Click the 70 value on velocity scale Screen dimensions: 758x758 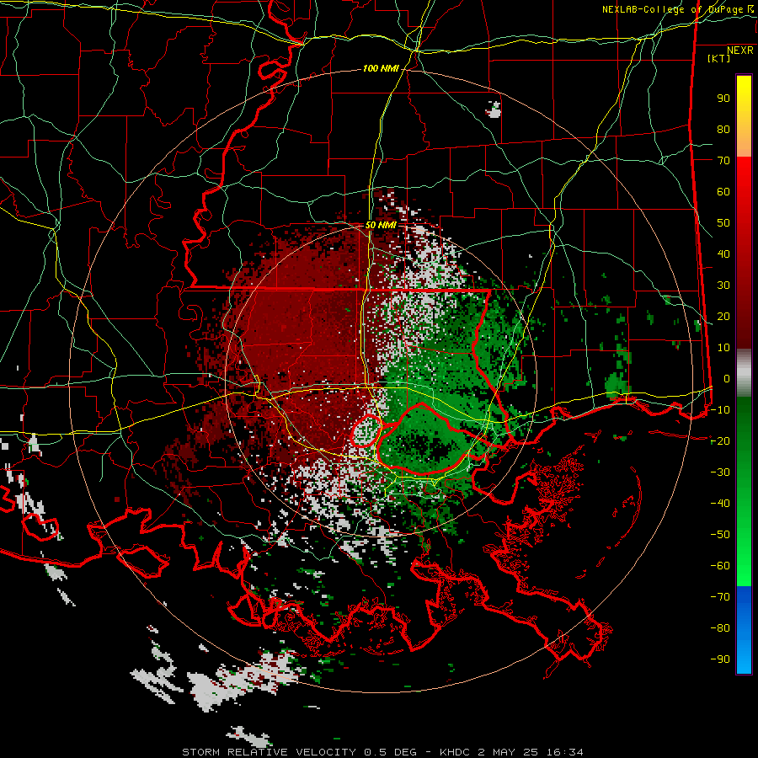point(723,161)
